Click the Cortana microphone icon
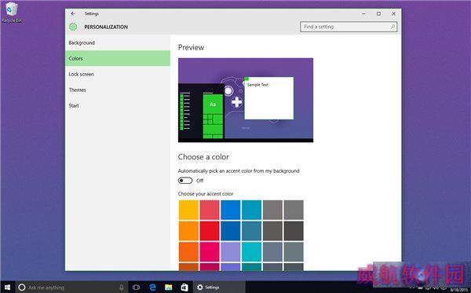 coord(122,288)
